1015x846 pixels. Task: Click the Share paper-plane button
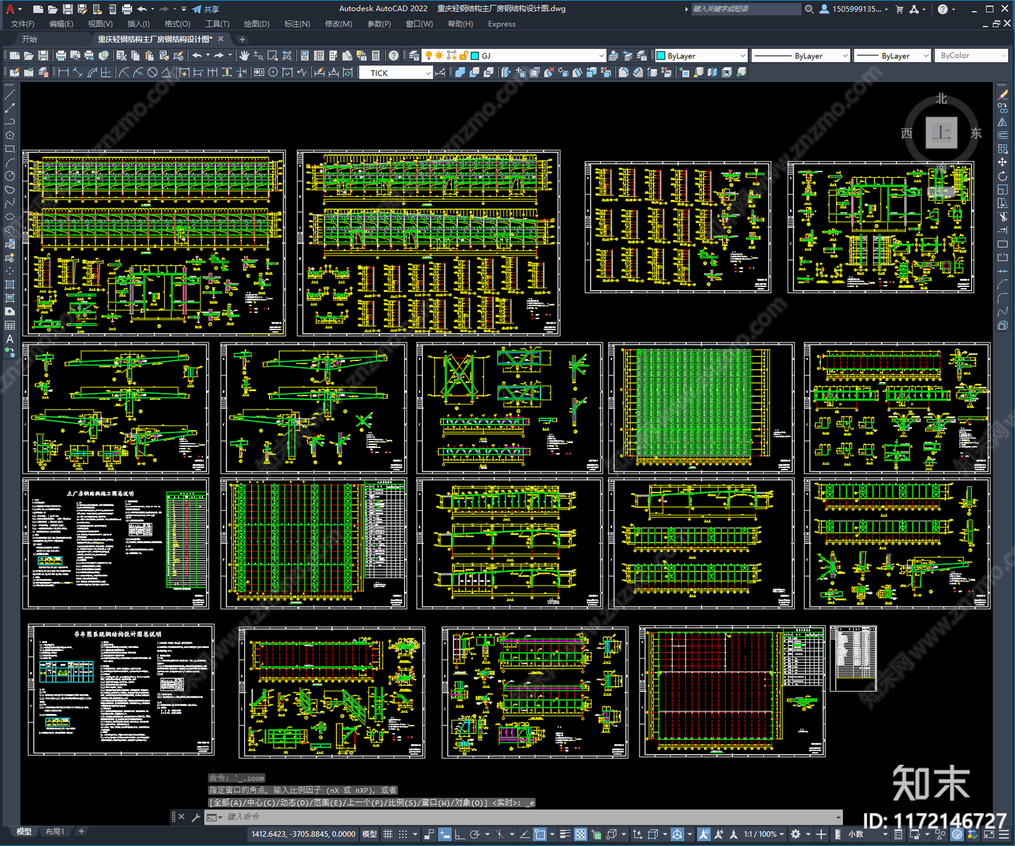[x=206, y=10]
